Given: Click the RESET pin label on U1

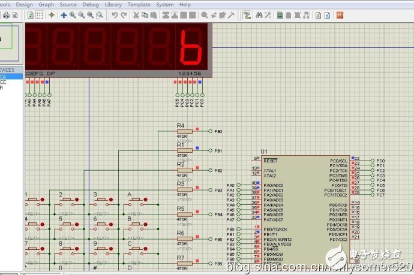Looking at the screenshot, I should point(271,161).
